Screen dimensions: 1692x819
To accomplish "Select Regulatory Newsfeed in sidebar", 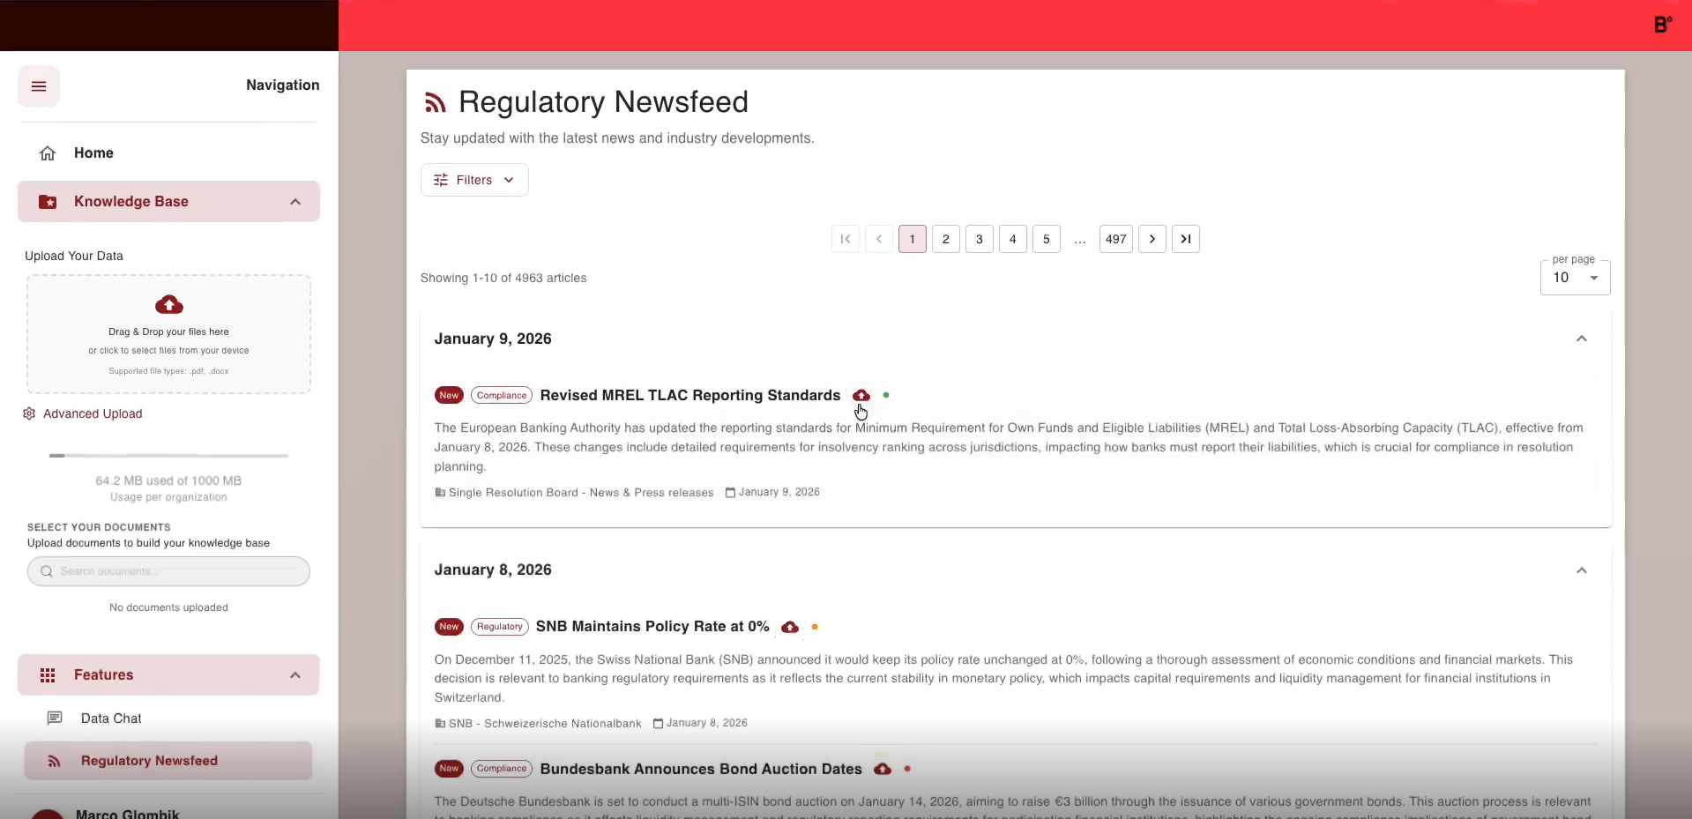I will pos(149,761).
